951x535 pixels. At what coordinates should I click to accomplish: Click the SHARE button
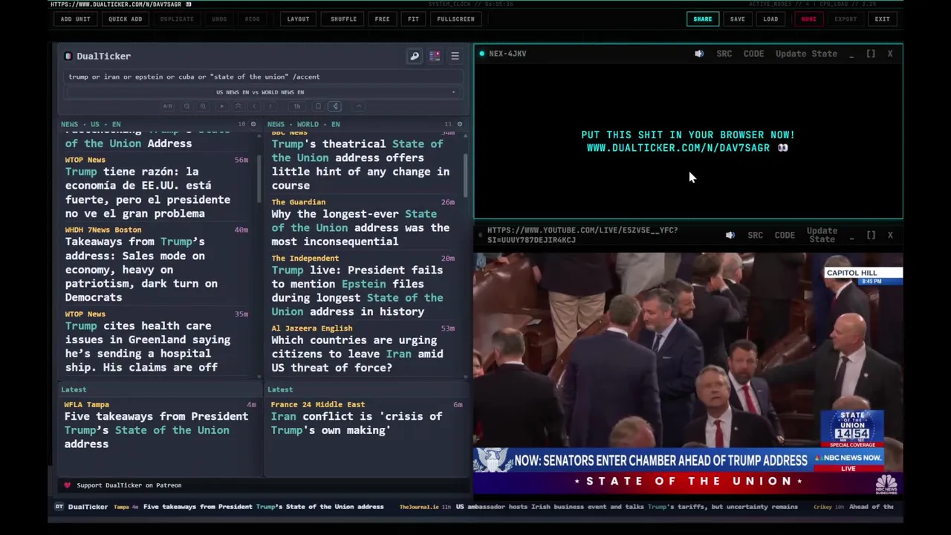(x=703, y=19)
